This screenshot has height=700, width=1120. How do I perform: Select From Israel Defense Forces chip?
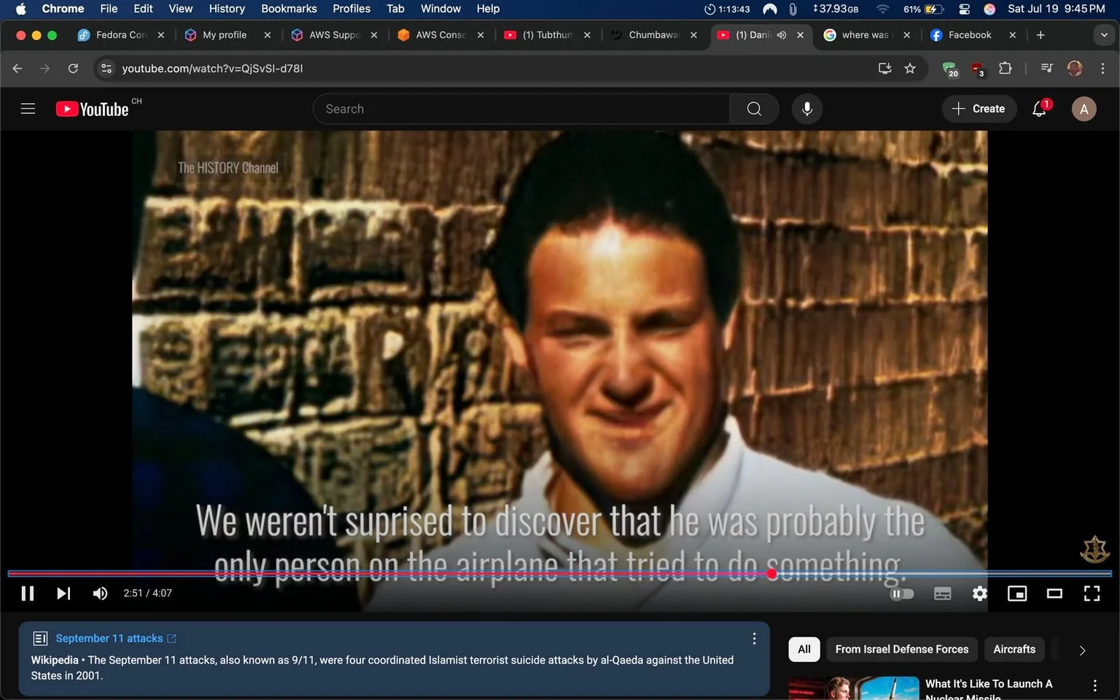click(902, 649)
